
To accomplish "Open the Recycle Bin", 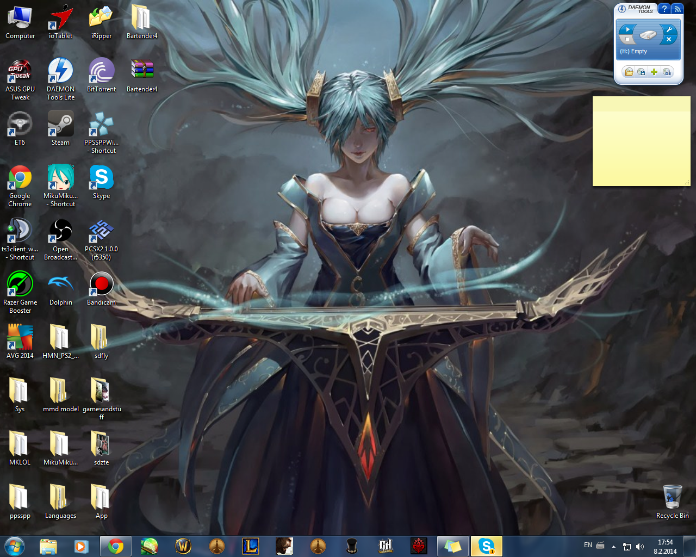I will click(673, 502).
